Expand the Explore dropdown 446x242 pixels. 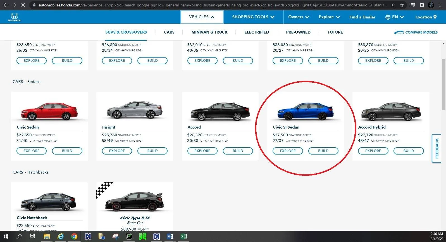pos(329,17)
